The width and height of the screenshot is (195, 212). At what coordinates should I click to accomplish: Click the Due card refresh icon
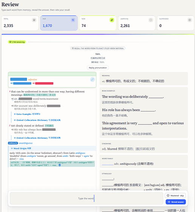(x=73, y=20)
